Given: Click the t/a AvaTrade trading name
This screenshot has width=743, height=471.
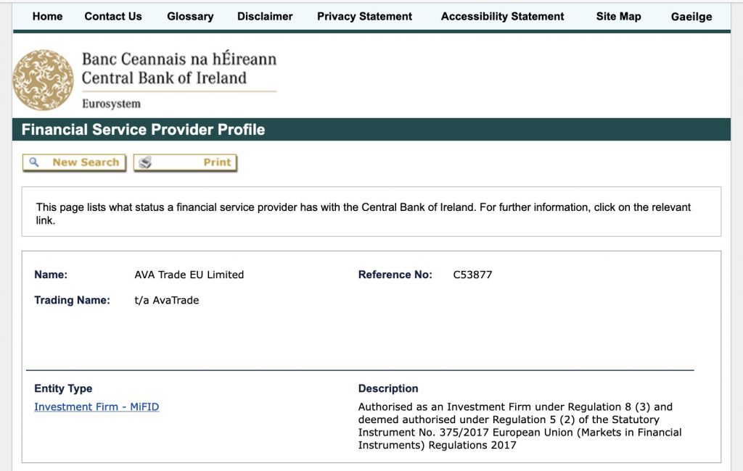Looking at the screenshot, I should click(x=167, y=300).
